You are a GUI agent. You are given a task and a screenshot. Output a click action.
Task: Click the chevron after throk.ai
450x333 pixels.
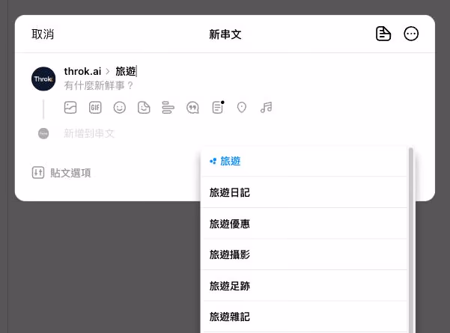pos(108,71)
